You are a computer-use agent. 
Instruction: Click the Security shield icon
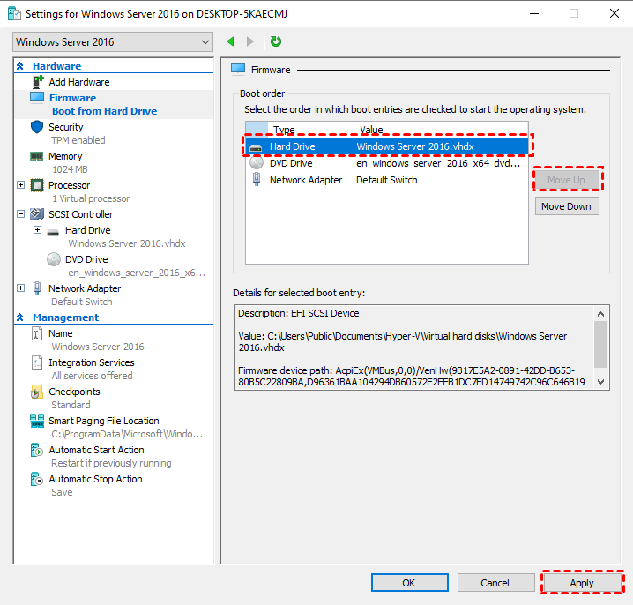[37, 127]
